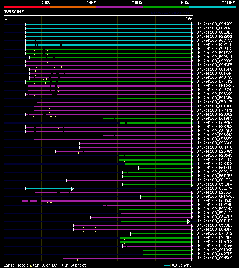Select the UniRef100_Q3ECY4 label
The width and height of the screenshot is (239, 268).
(x=214, y=188)
